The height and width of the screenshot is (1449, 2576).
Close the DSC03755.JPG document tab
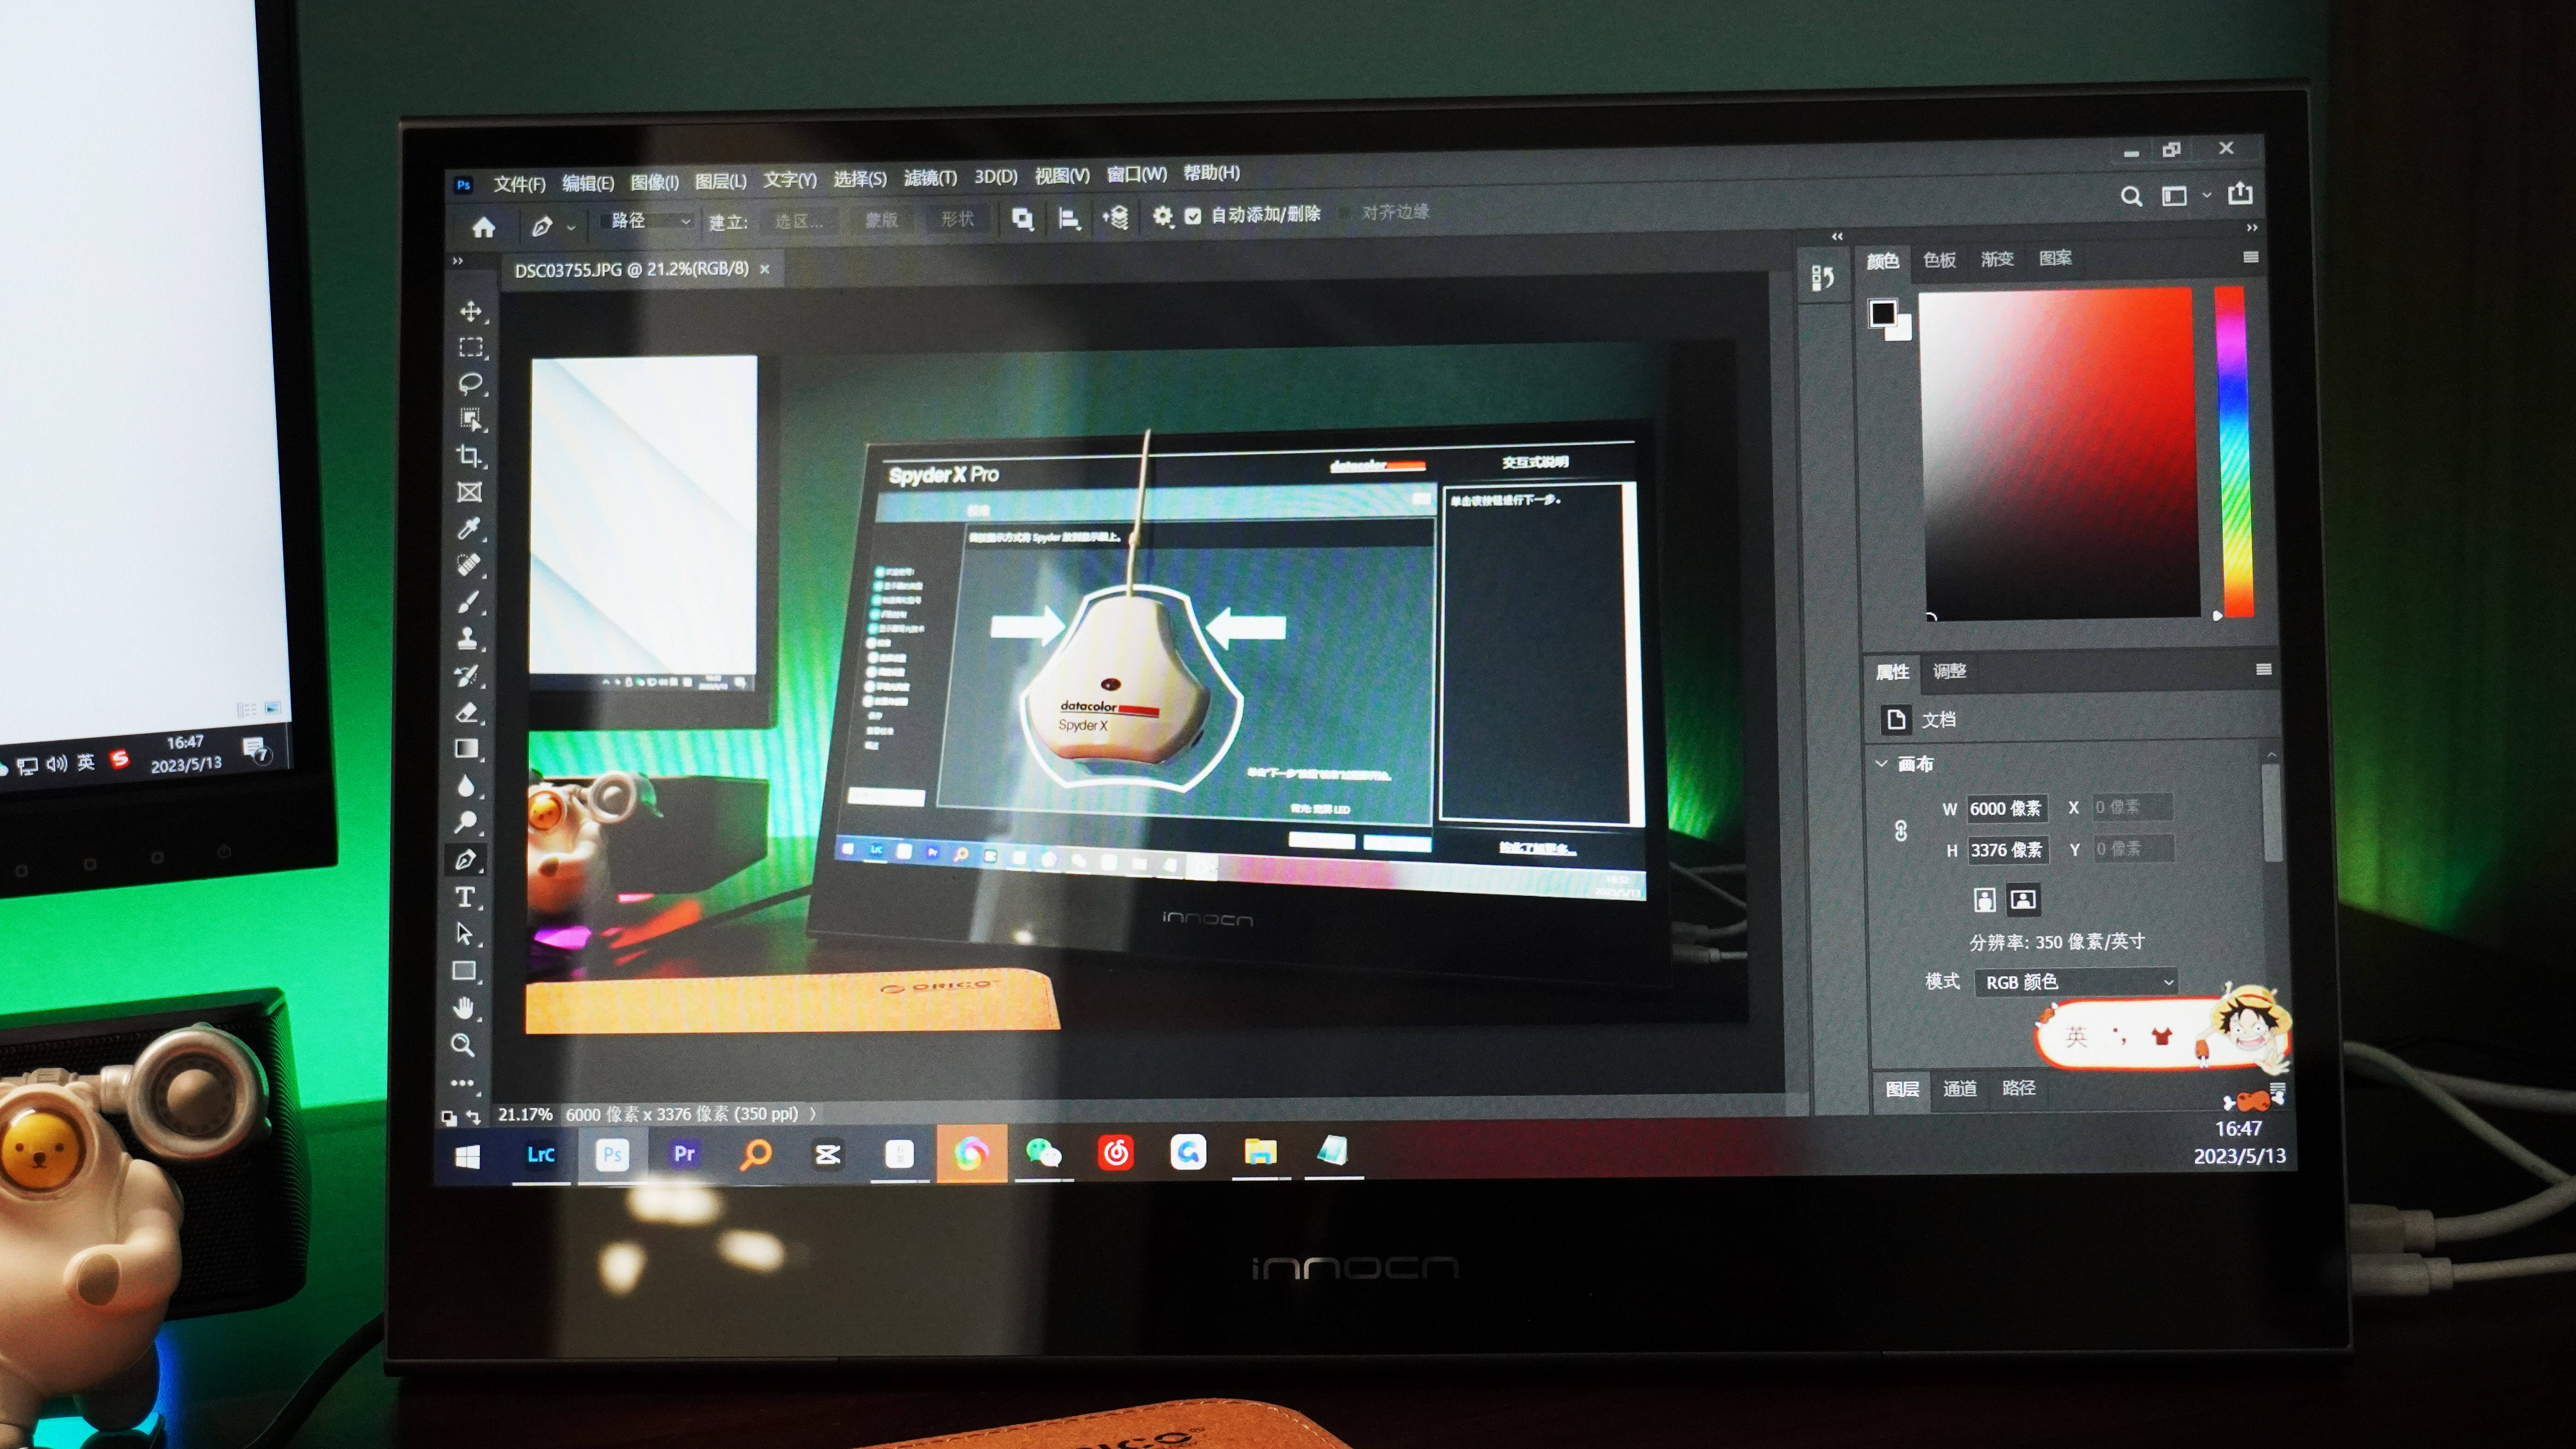765,269
